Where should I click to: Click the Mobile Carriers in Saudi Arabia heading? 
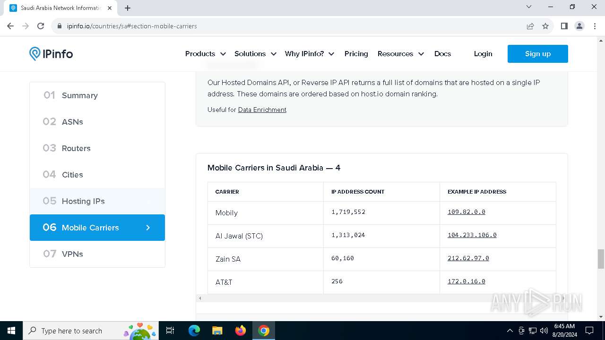tap(274, 168)
